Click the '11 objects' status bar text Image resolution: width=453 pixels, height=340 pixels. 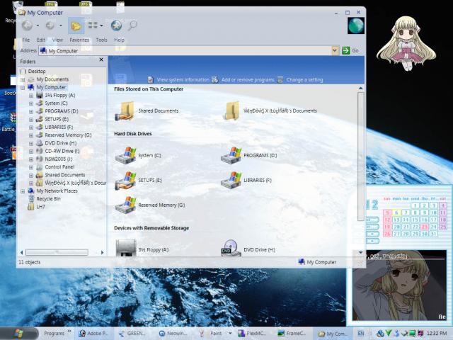[30, 262]
